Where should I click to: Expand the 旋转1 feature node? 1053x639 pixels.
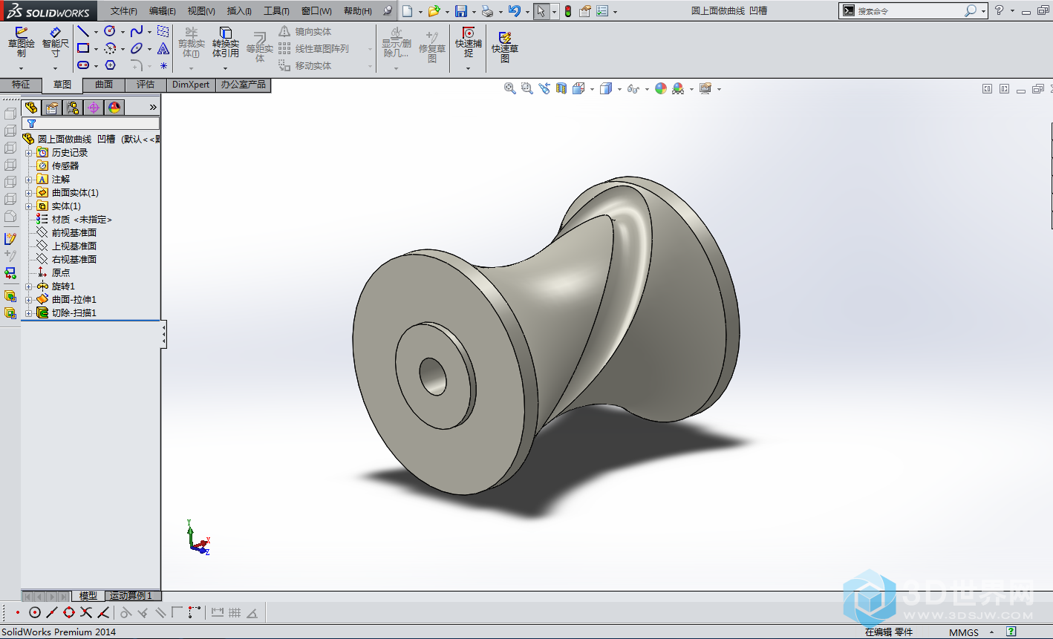tap(29, 286)
